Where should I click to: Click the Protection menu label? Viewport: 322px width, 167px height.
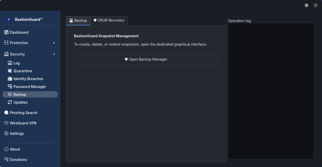[19, 43]
